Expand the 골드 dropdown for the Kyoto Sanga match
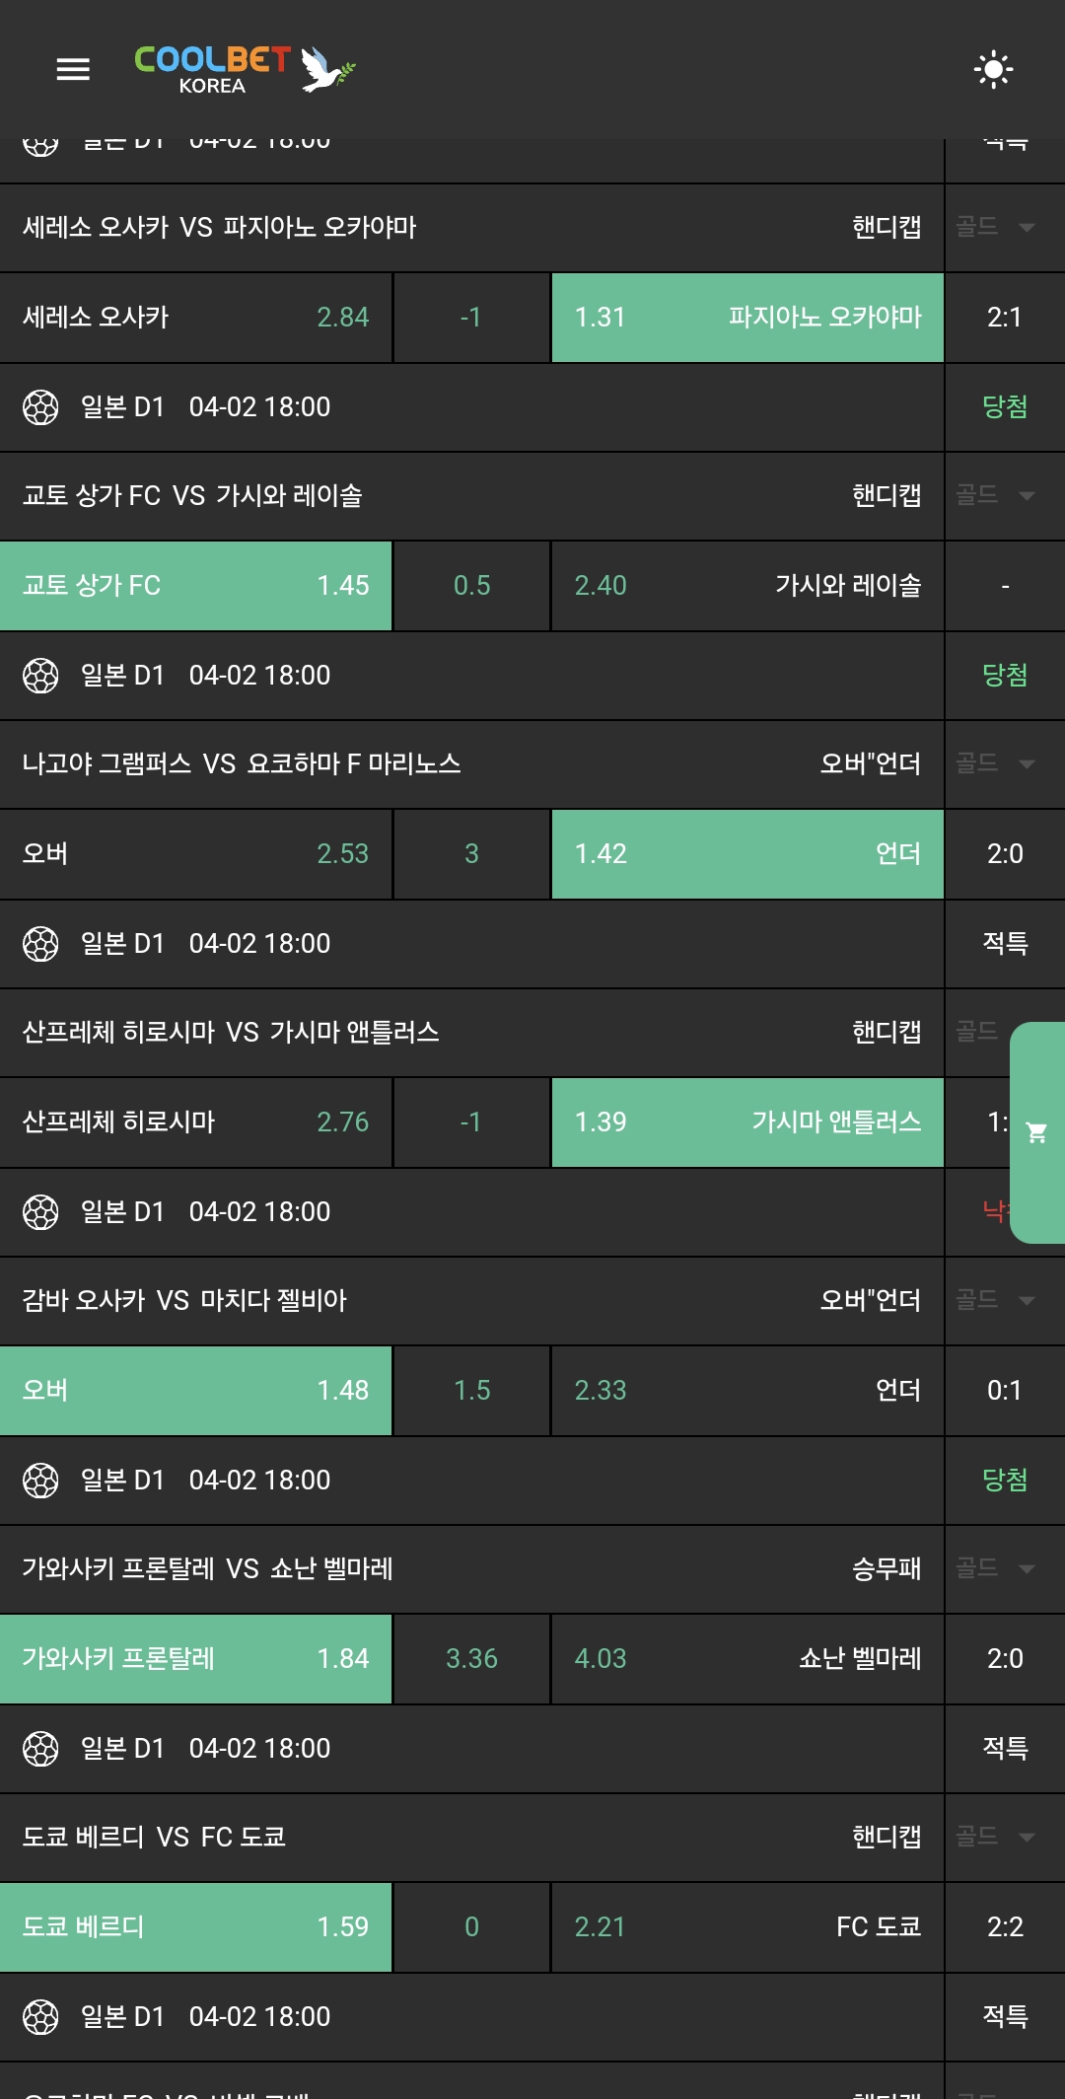The height and width of the screenshot is (2099, 1065). (996, 495)
